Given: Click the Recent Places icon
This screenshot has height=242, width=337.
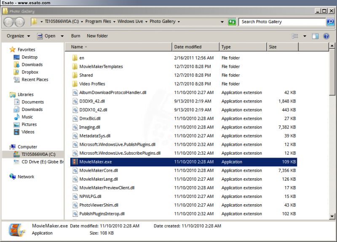Looking at the screenshot, I should click(16, 79).
